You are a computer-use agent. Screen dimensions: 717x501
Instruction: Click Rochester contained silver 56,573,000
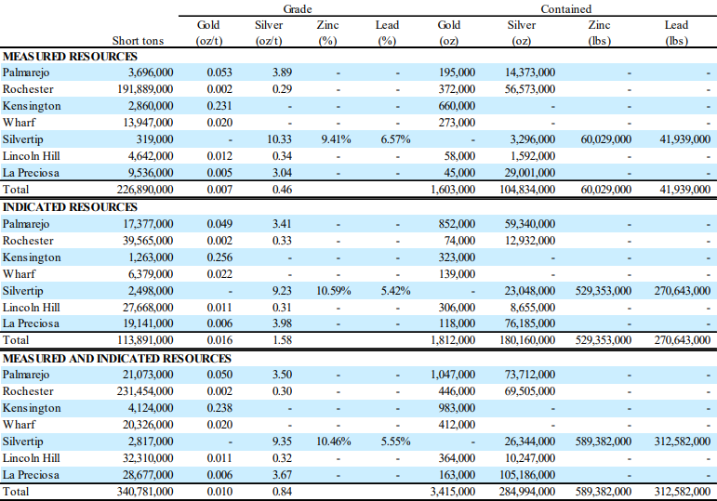pos(530,89)
